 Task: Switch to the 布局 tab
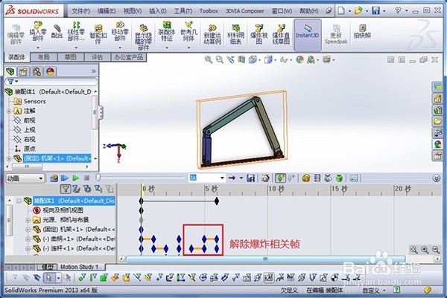pos(44,57)
